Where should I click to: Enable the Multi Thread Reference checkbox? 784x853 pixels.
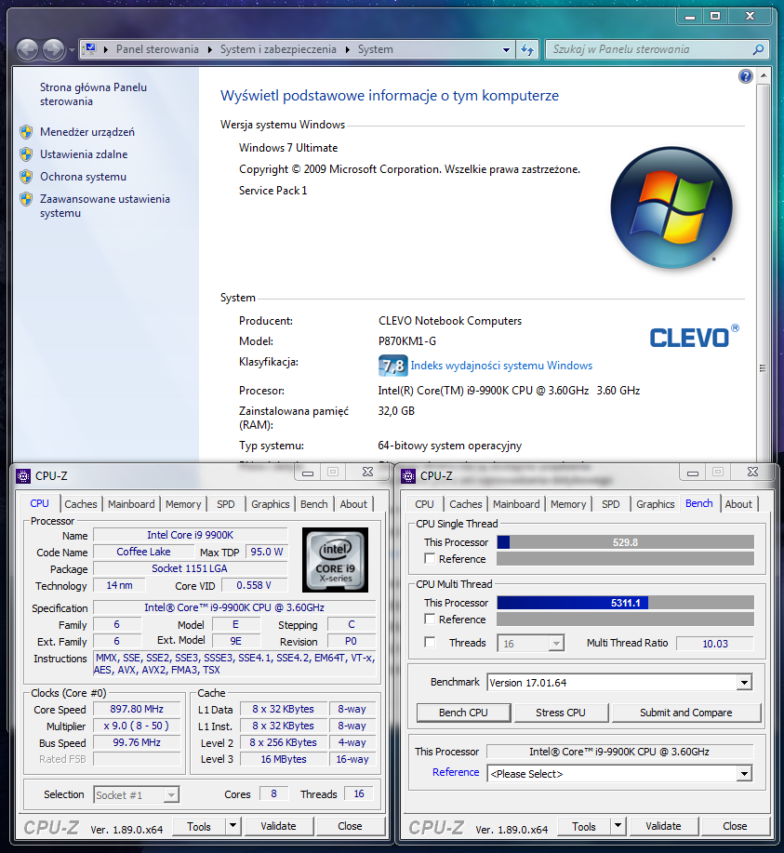point(430,620)
